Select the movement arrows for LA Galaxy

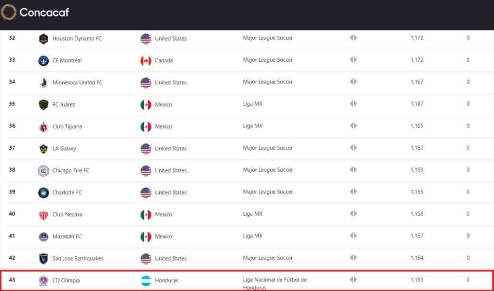click(x=353, y=148)
